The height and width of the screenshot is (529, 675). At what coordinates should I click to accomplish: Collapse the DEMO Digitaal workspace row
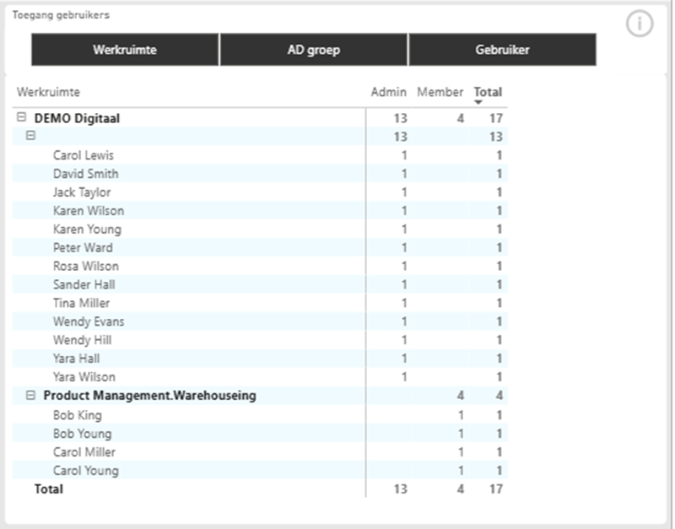[x=22, y=118]
